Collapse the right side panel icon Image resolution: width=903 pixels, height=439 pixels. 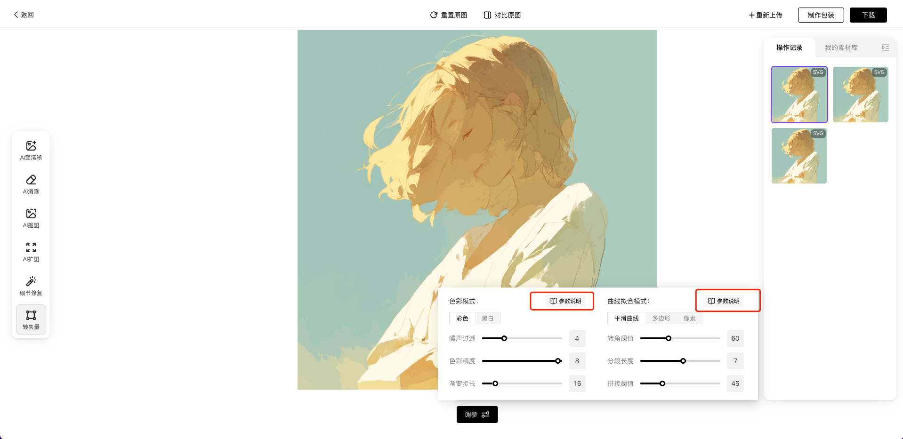885,48
